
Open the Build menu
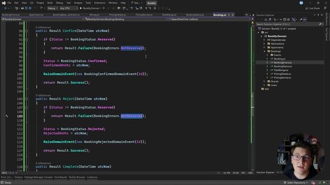50,3
